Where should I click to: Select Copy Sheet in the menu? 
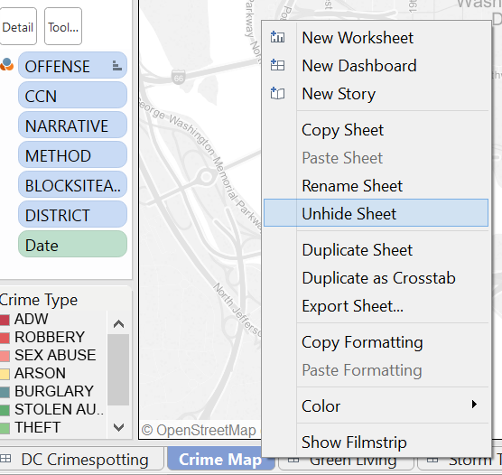coord(376,130)
